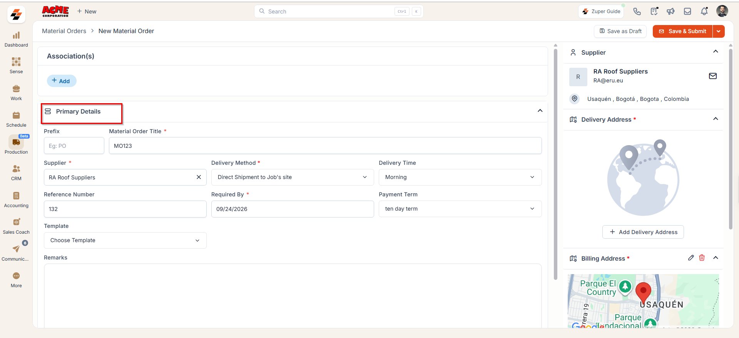Collapse the Supplier panel

pyautogui.click(x=716, y=52)
